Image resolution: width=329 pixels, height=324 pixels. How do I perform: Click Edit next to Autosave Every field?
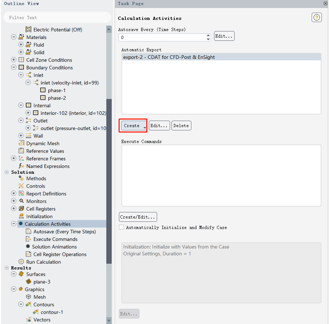point(224,36)
